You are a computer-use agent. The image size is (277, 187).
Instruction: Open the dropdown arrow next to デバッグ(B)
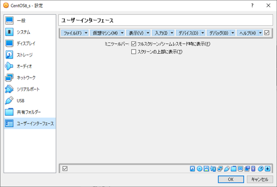[x=233, y=33]
